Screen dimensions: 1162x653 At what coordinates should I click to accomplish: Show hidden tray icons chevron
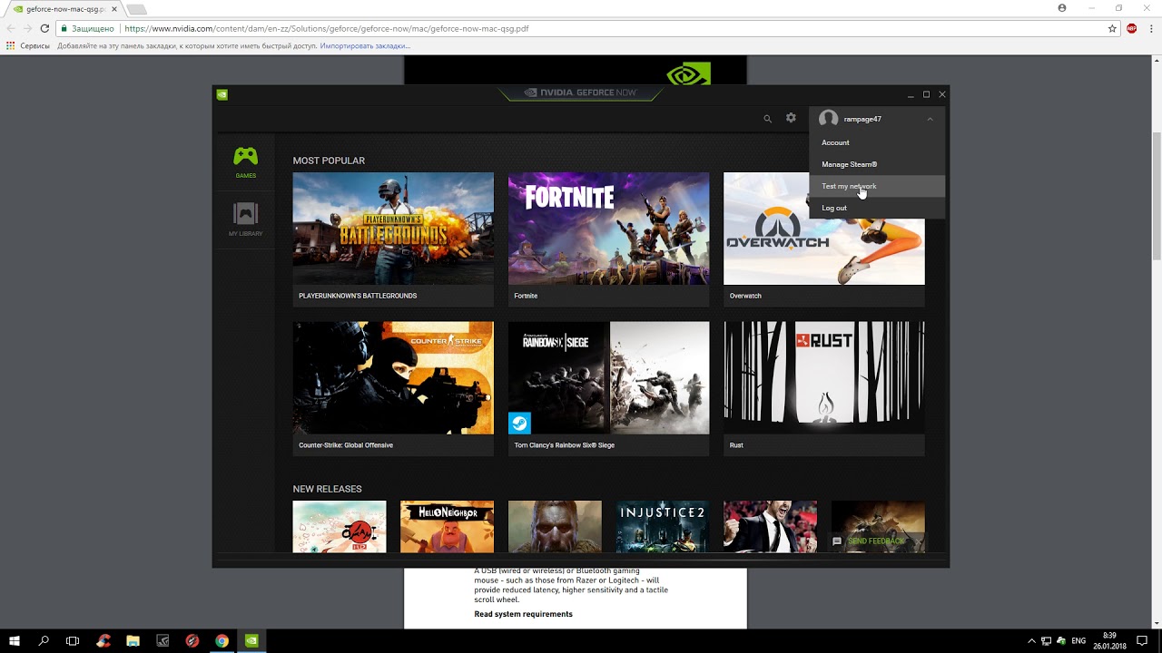(x=1032, y=640)
